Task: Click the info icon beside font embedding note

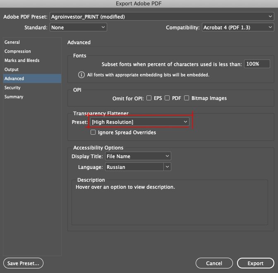Action: click(x=81, y=75)
